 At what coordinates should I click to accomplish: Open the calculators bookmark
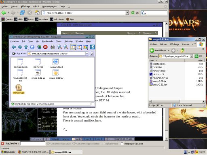click(x=57, y=19)
